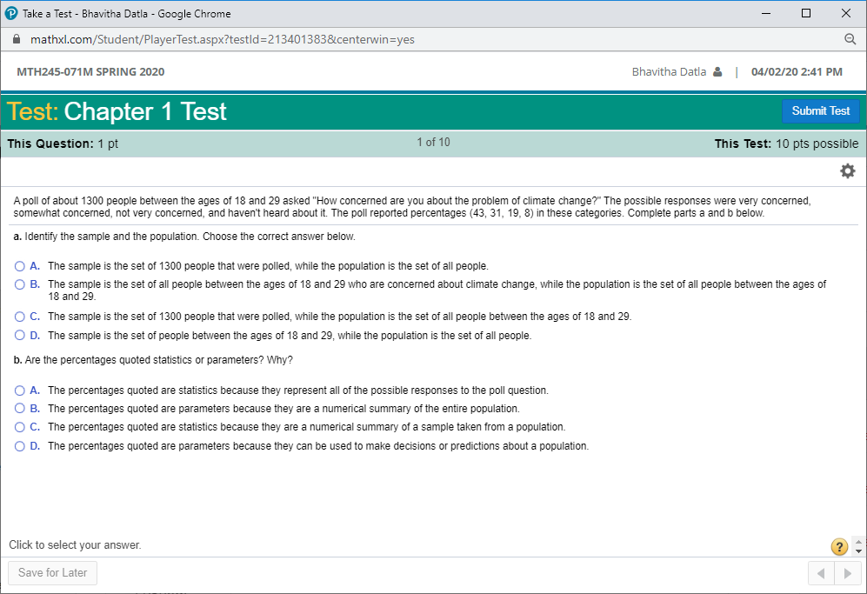The width and height of the screenshot is (867, 594).
Task: Select option D about predictions for a population
Action: pos(18,445)
